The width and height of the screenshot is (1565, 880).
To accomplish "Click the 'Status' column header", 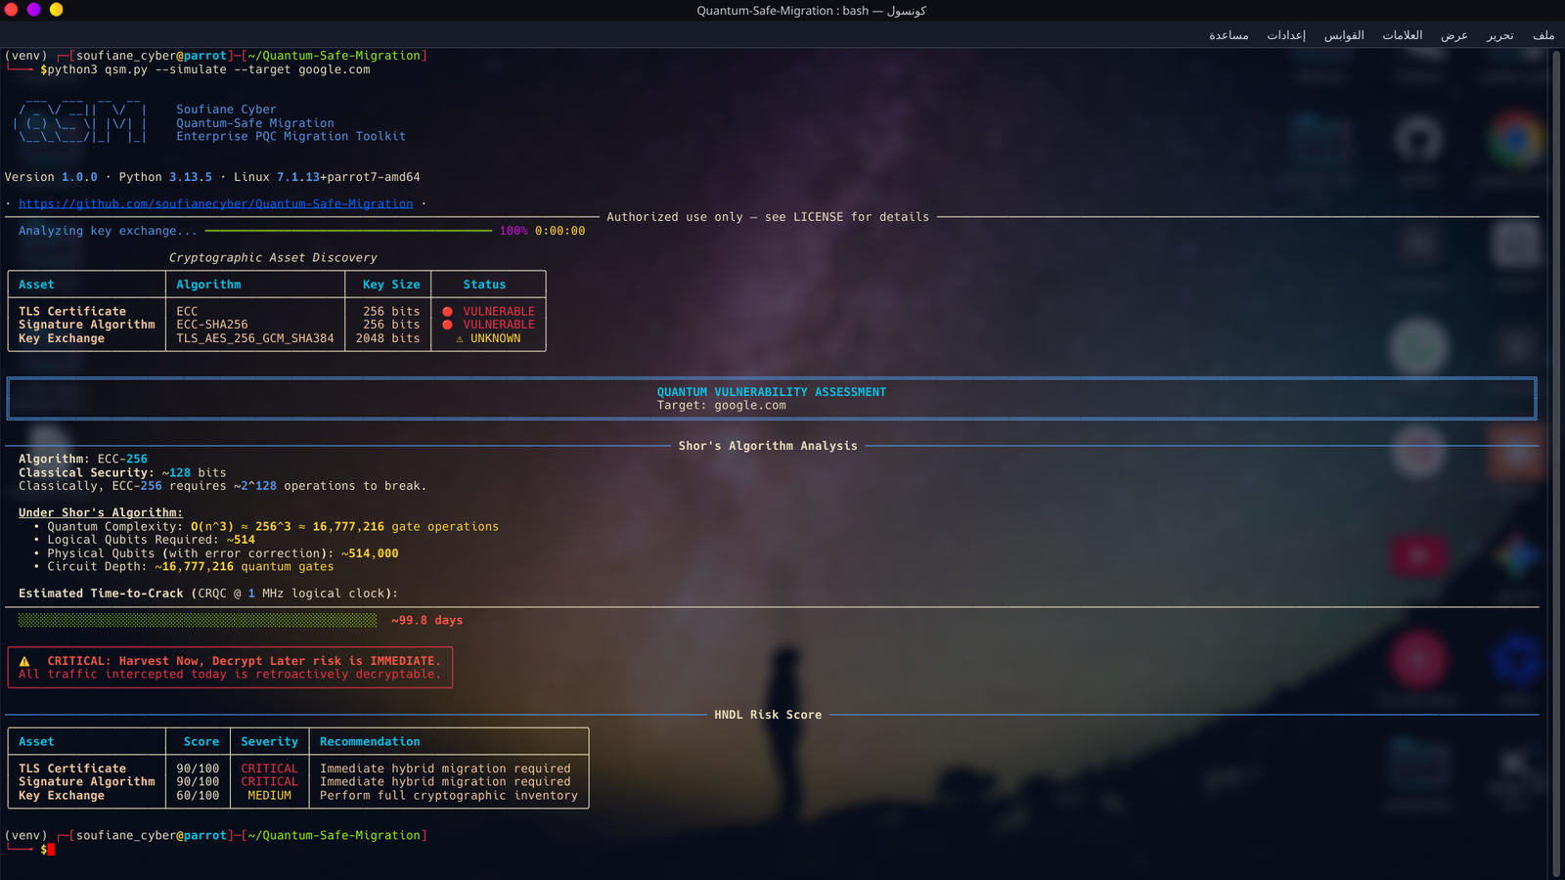I will [484, 285].
